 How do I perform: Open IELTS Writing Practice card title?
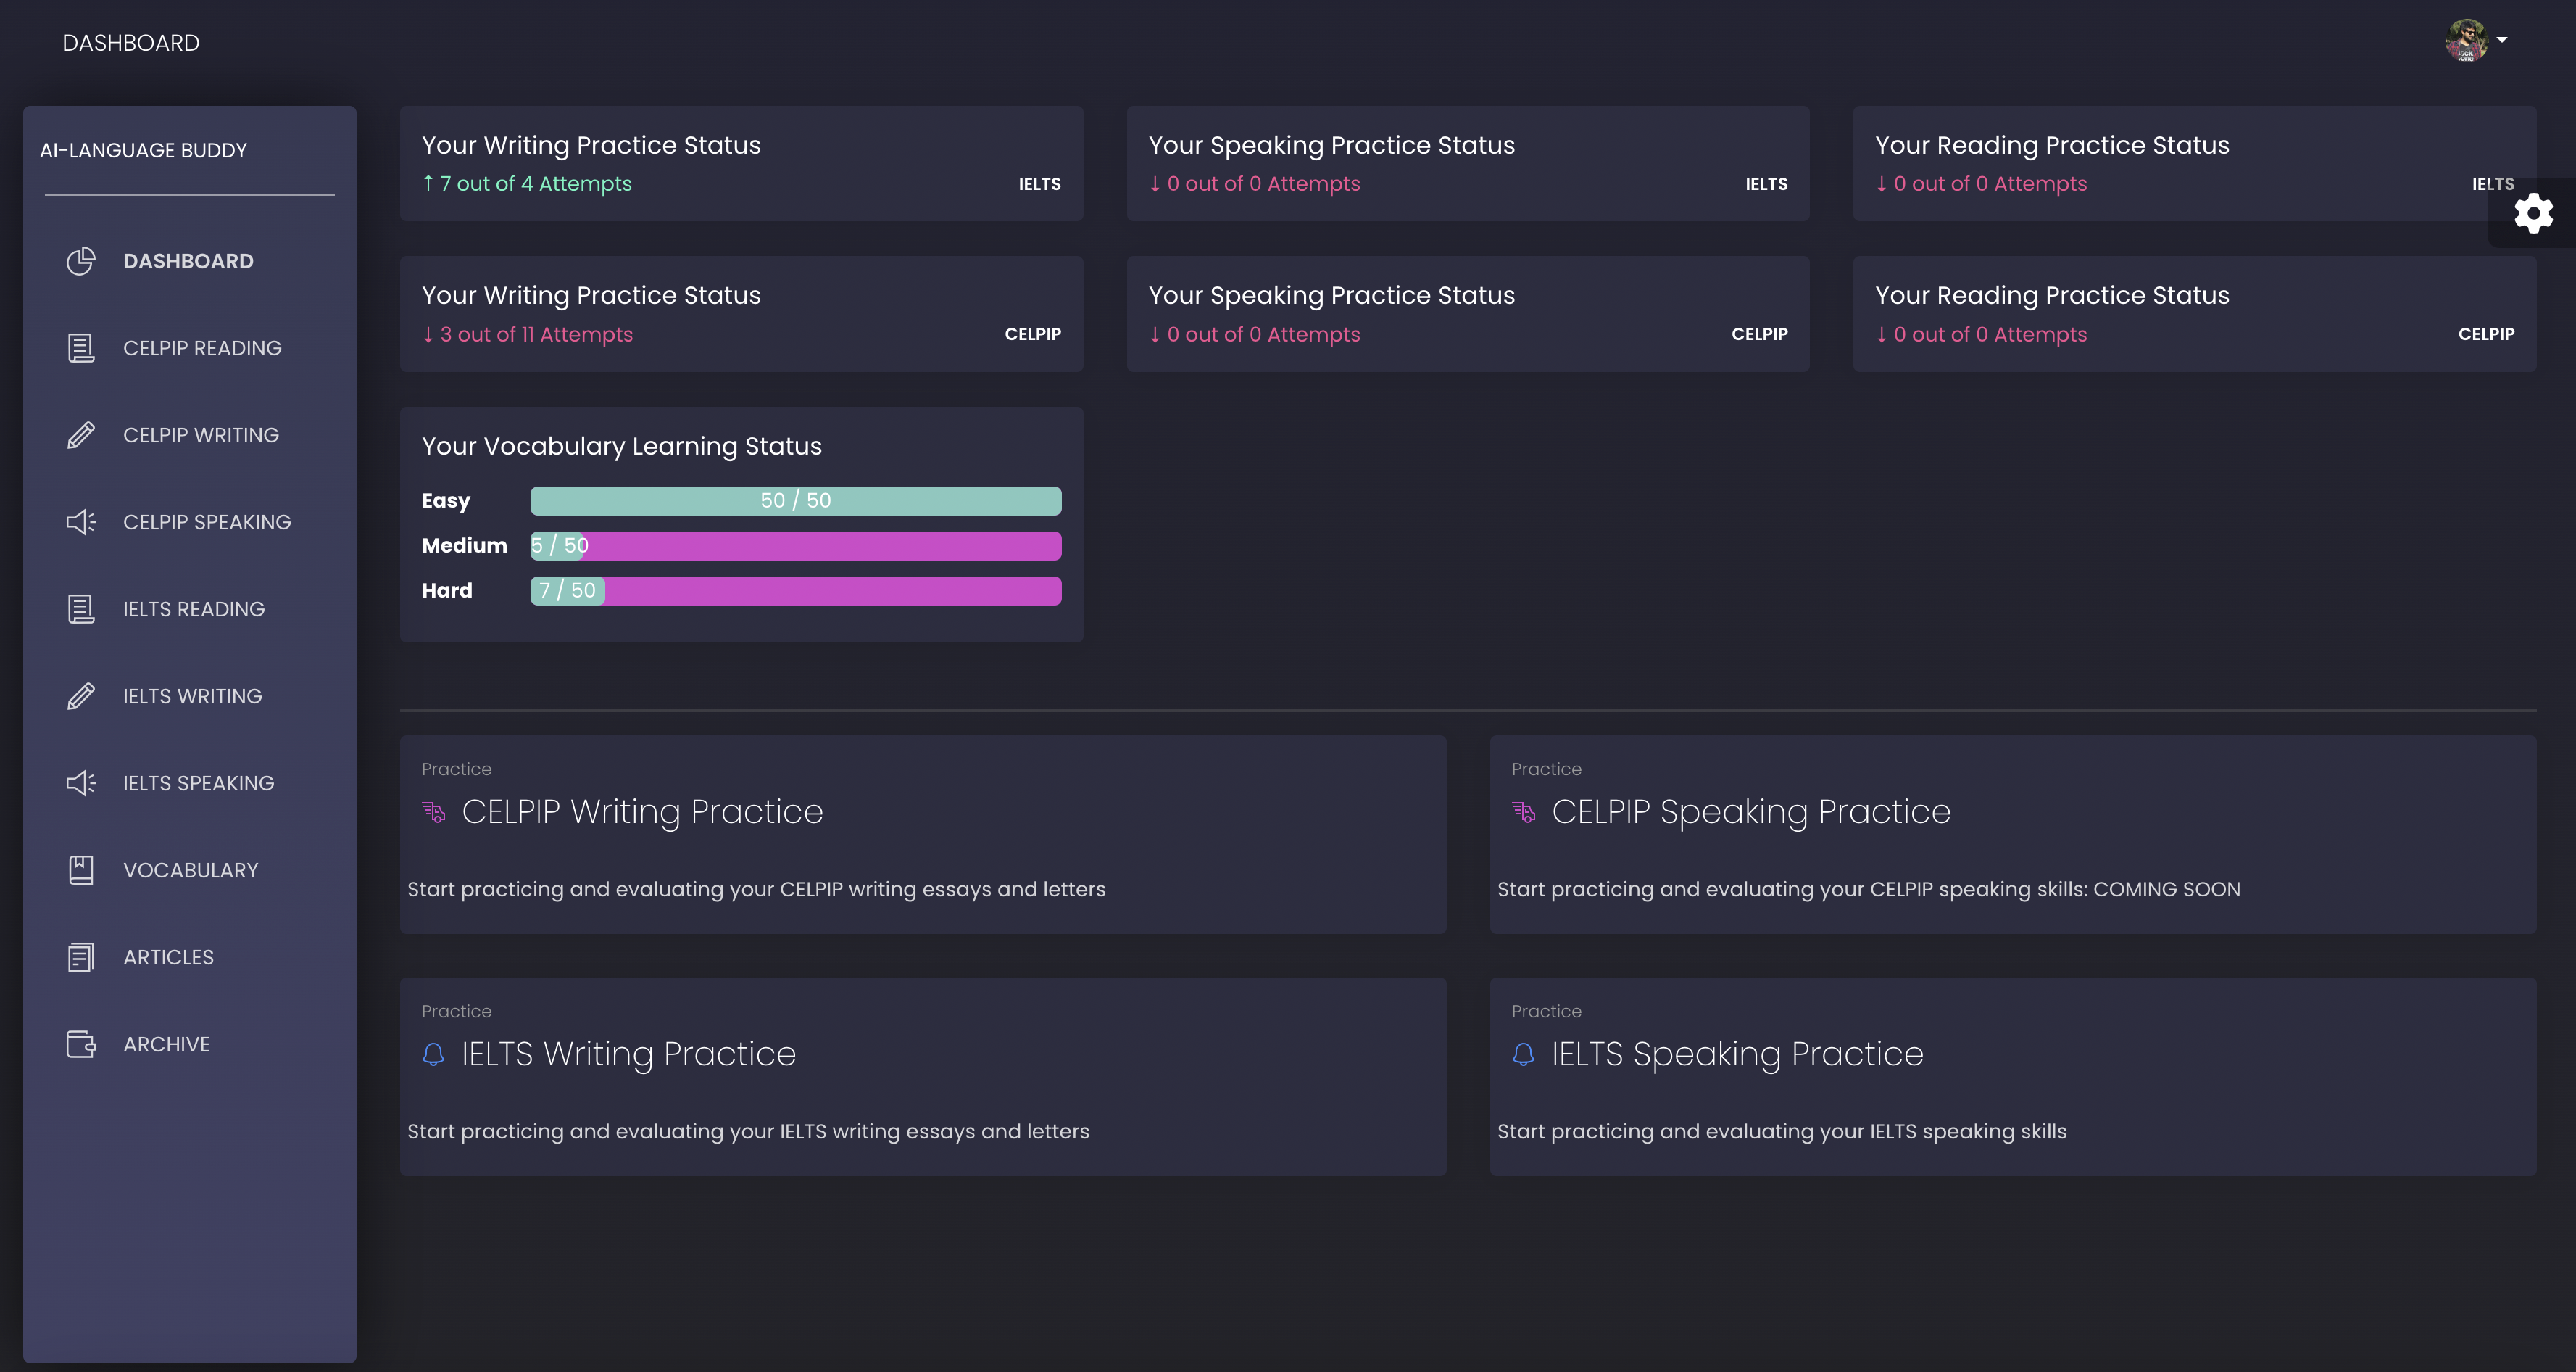coord(629,1054)
